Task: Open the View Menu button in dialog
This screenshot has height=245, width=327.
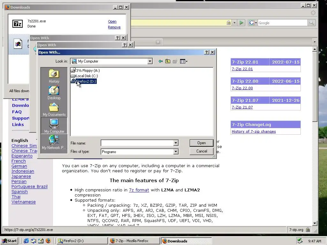Action: [x=184, y=61]
